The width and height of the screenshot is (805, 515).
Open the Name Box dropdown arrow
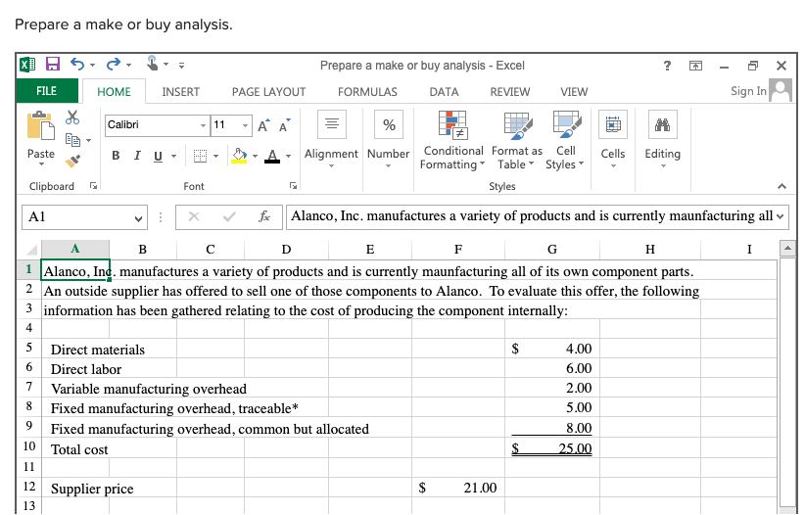click(138, 218)
